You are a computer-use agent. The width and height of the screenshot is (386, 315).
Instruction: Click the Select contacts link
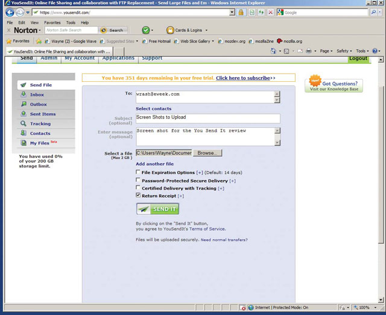(x=154, y=108)
